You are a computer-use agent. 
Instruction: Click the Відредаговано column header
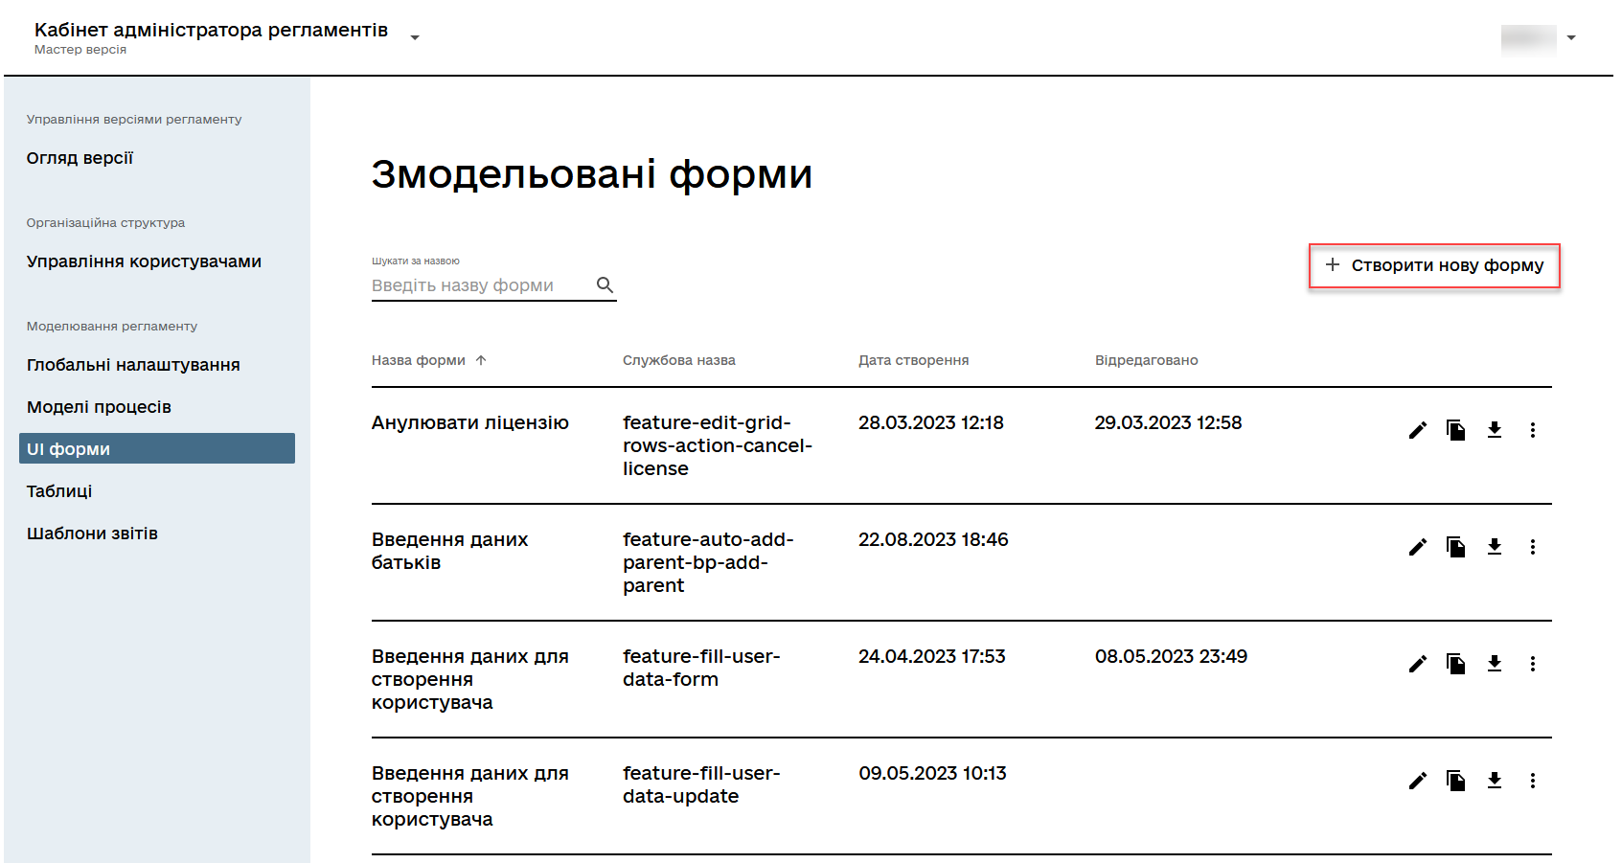1147,360
